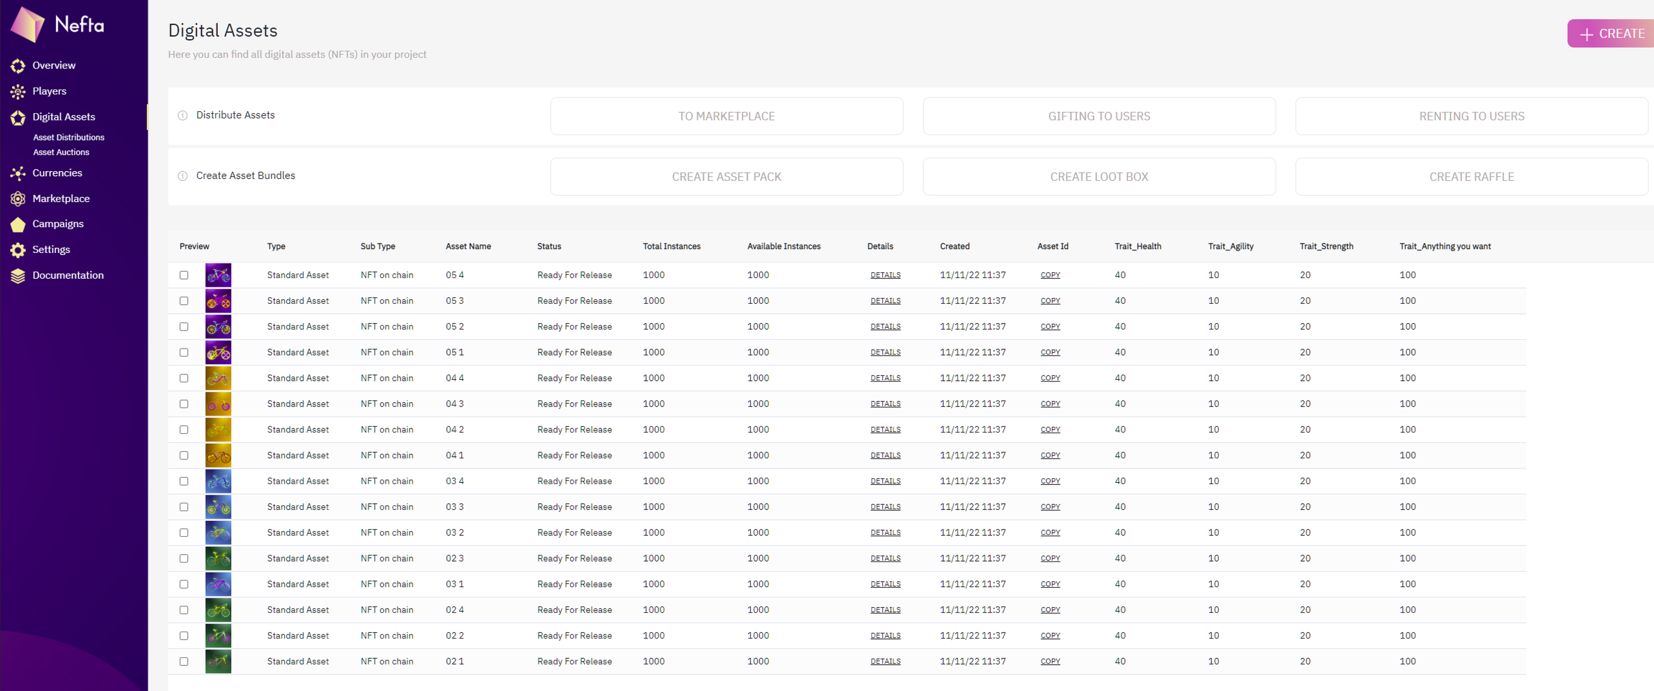Click the Campaigns pentagon icon
The width and height of the screenshot is (1654, 691).
(18, 224)
